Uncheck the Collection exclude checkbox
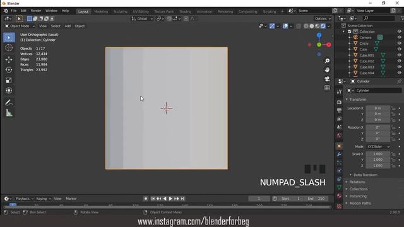The width and height of the screenshot is (404, 227). (x=350, y=32)
